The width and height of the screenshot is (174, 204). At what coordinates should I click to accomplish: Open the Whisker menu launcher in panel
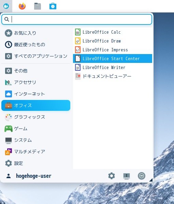[x=6, y=6]
